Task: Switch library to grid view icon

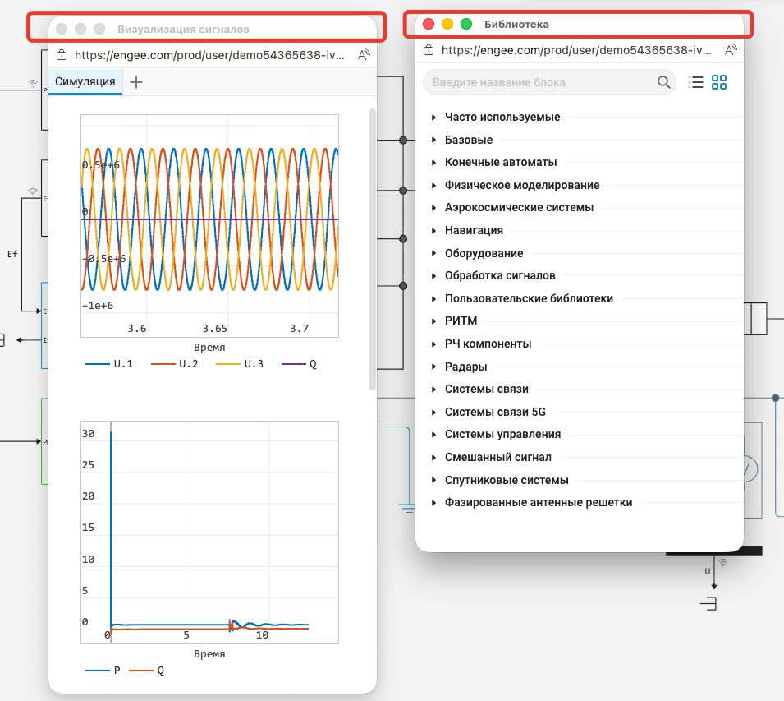Action: pyautogui.click(x=719, y=82)
